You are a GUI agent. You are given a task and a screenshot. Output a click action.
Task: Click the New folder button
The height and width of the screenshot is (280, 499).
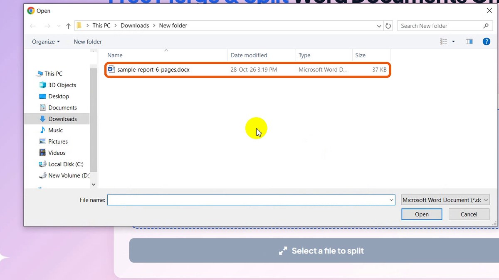point(88,41)
